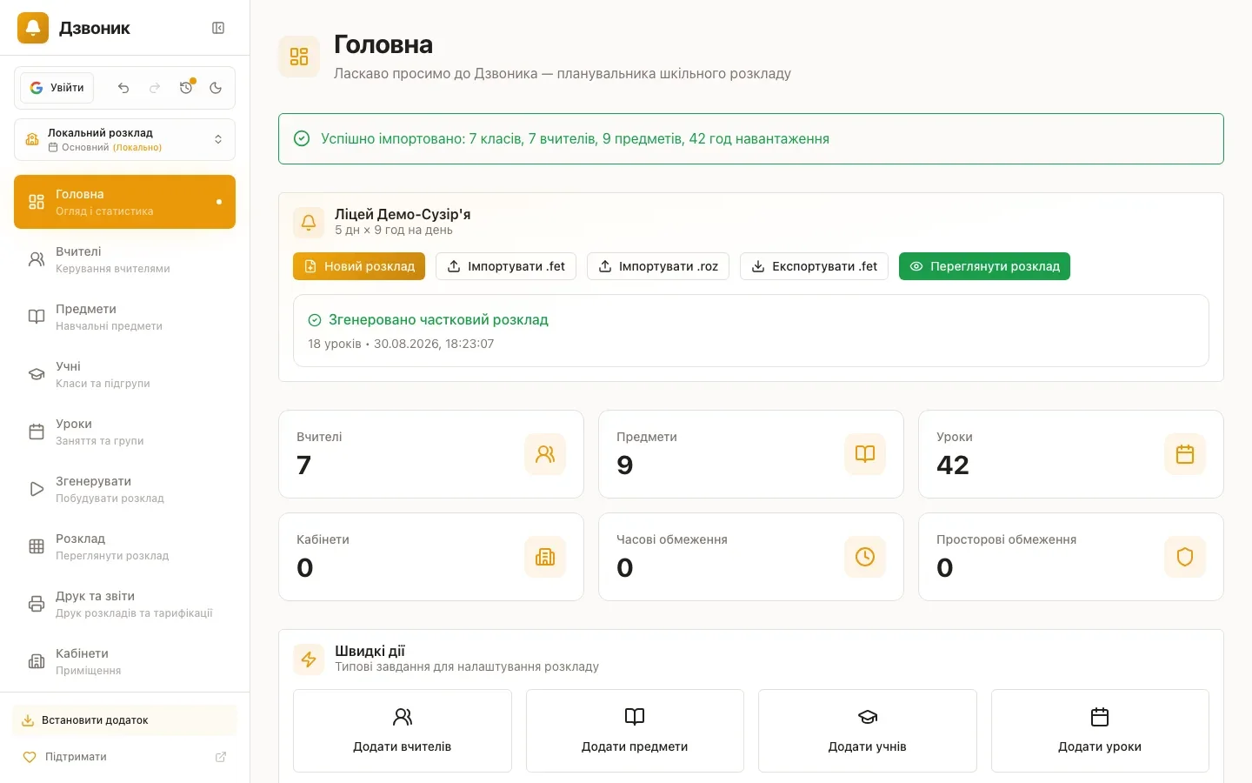Click Додати учнів
The height and width of the screenshot is (783, 1252).
(x=868, y=731)
